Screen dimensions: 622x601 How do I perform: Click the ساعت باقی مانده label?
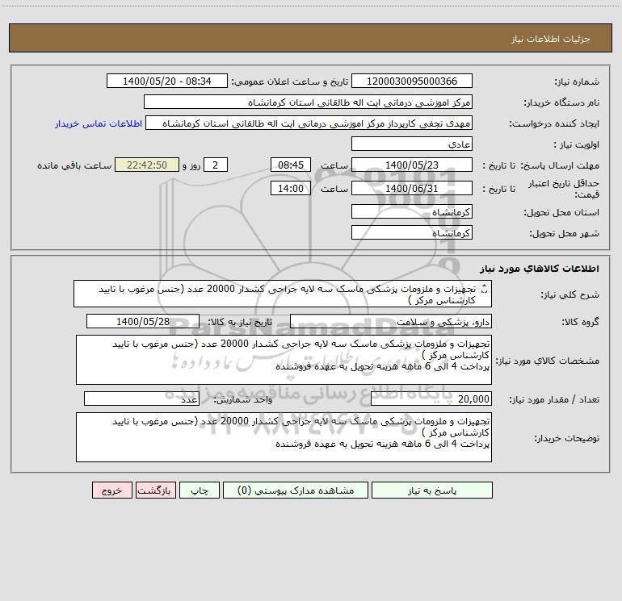[x=74, y=165]
